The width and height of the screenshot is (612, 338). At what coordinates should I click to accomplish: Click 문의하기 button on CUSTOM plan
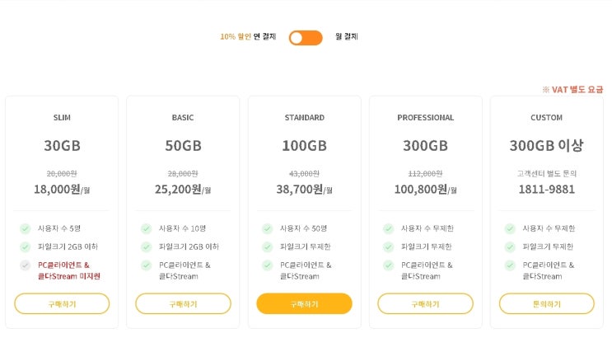(x=547, y=303)
